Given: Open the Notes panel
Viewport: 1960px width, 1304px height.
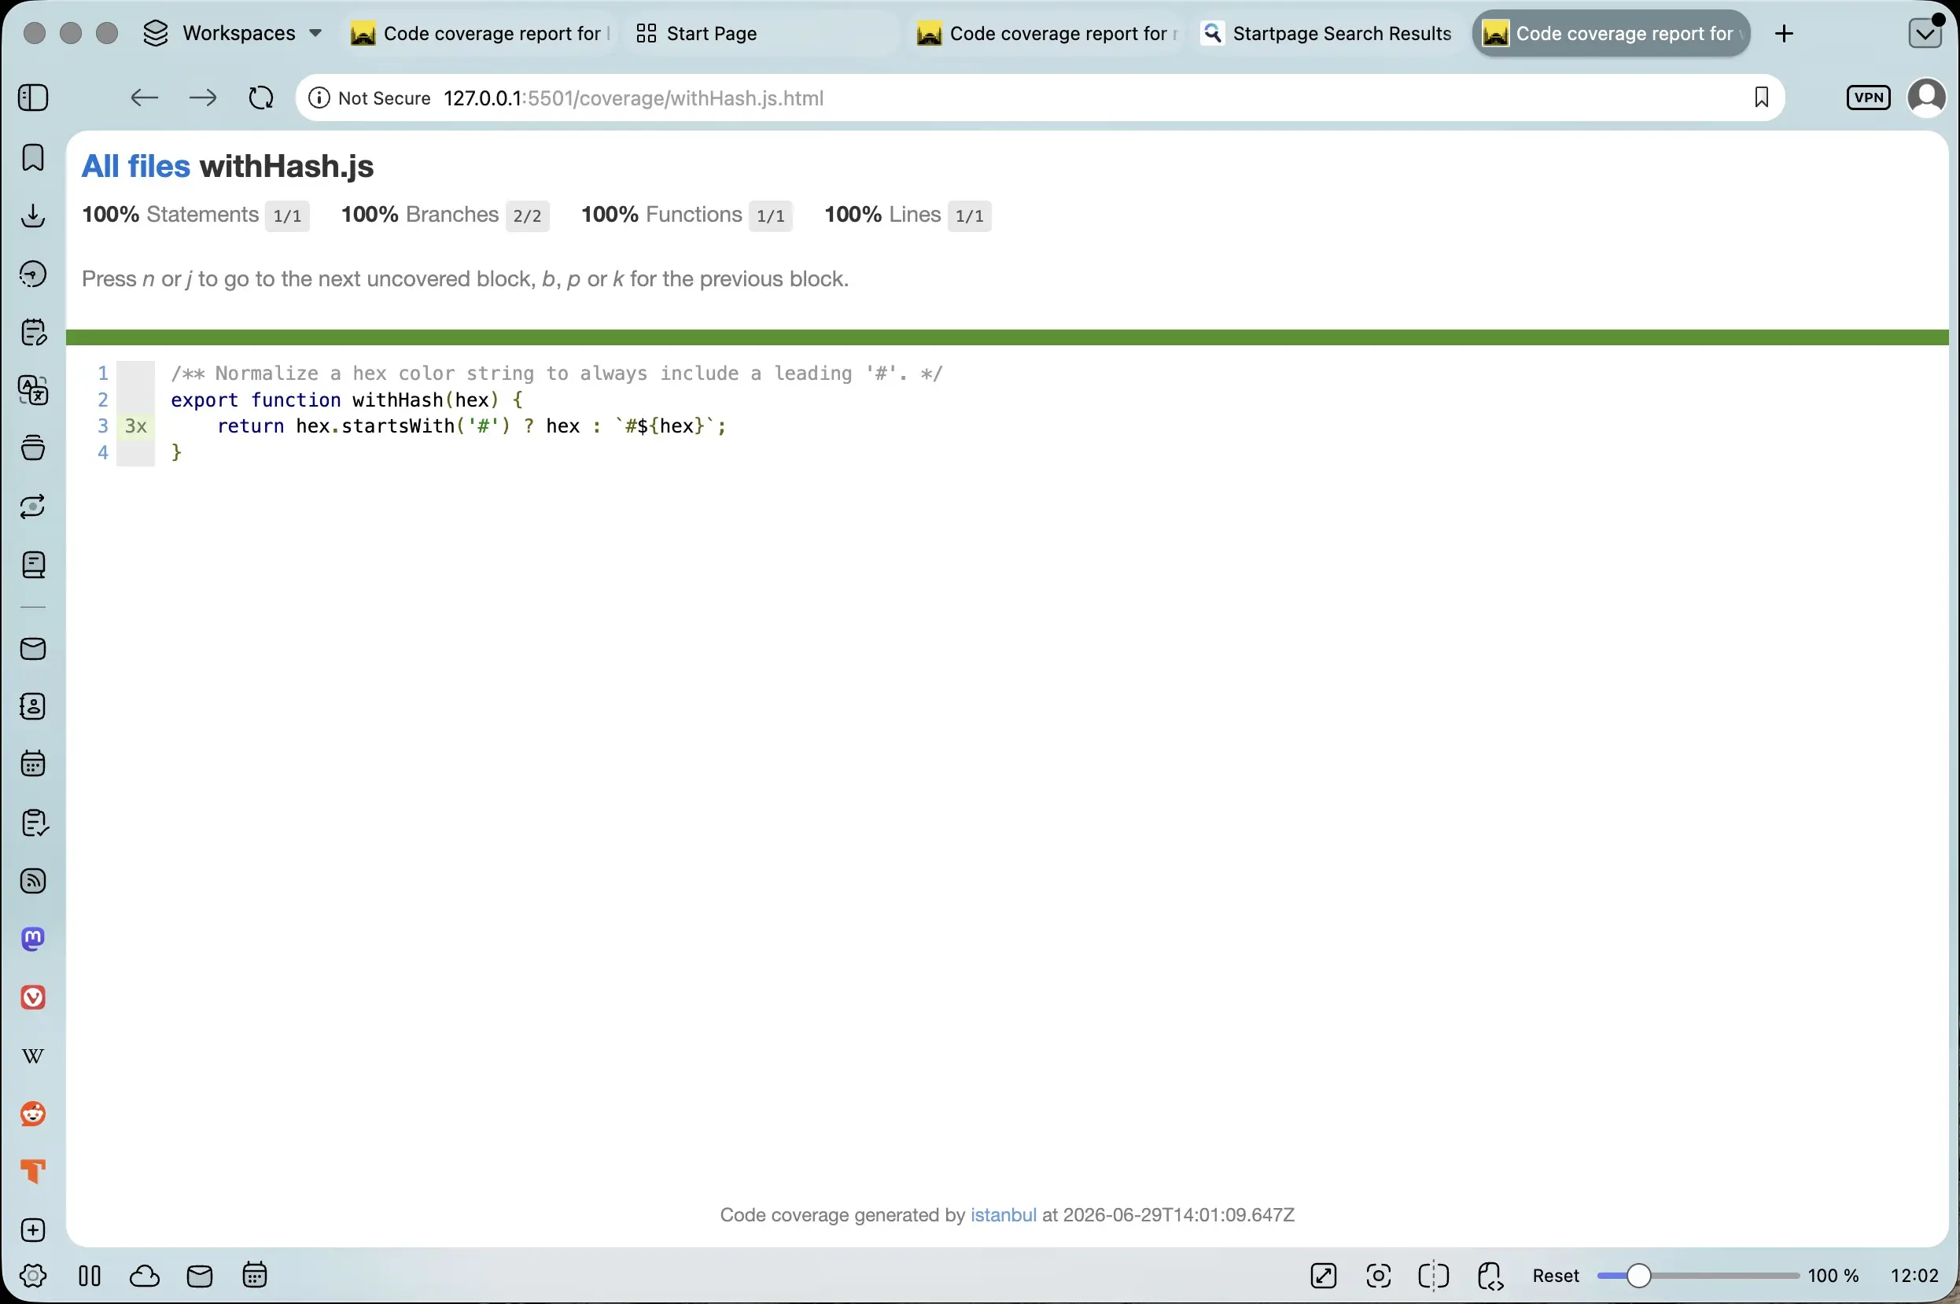Looking at the screenshot, I should click(33, 332).
